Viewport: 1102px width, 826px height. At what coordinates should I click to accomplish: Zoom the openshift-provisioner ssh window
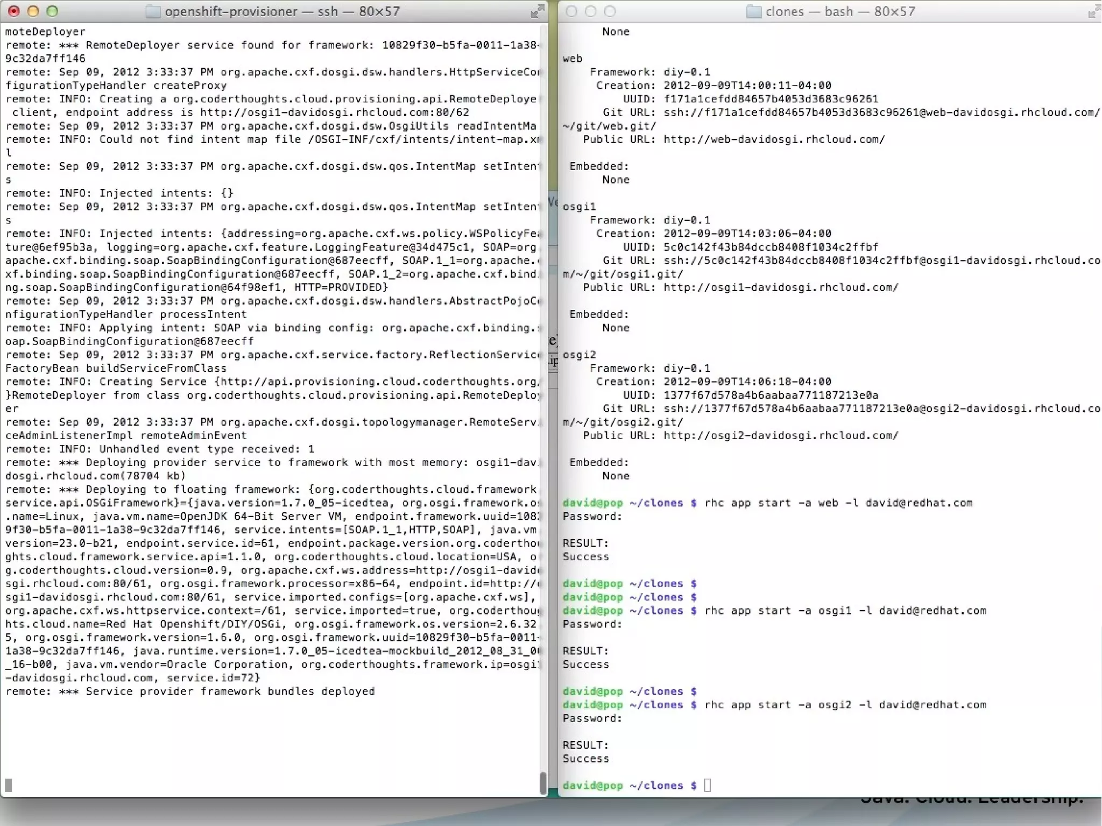point(52,11)
